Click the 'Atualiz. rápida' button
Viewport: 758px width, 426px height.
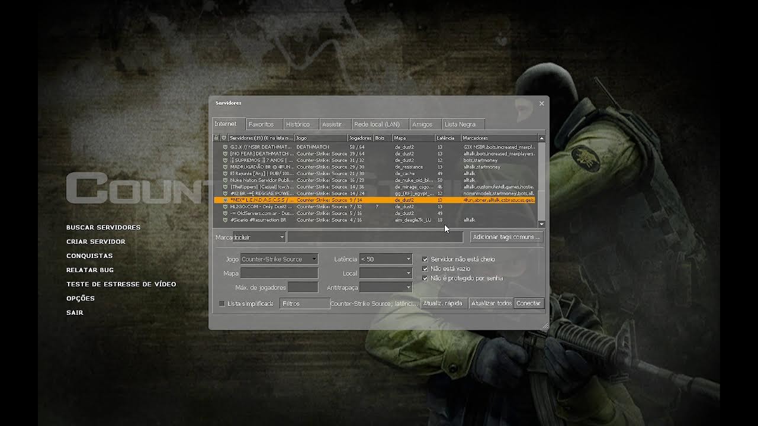click(x=444, y=304)
